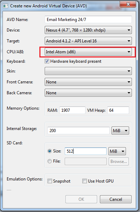
Task: Click the VM Heap value field
Action: (118, 110)
